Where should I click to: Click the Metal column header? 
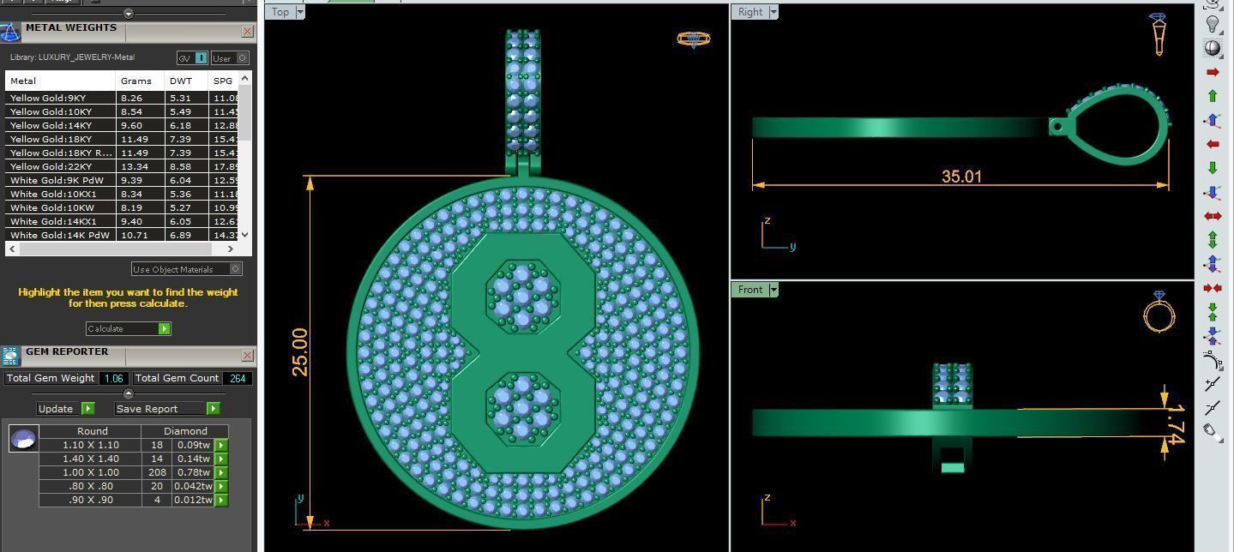coord(60,81)
